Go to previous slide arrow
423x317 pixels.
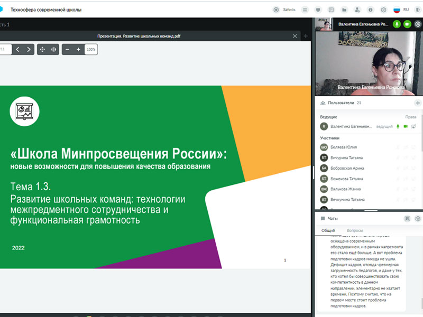coord(17,49)
